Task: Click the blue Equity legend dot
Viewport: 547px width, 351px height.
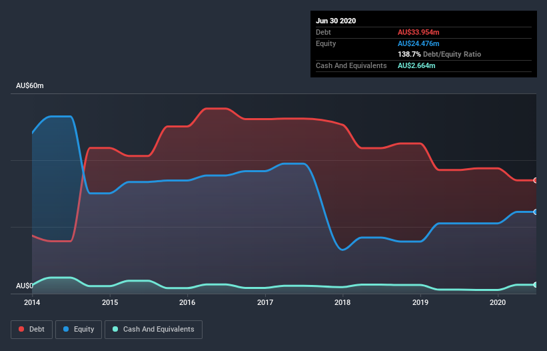Action: (66, 329)
